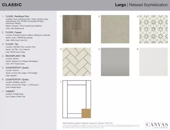Click 'Vendor: Arizona Tile | Edge: 1.5 CM Square'
This screenshot has height=130, width=170.
[x=22, y=85]
